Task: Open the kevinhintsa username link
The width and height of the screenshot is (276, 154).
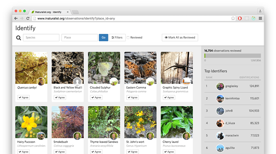Action: [233, 99]
